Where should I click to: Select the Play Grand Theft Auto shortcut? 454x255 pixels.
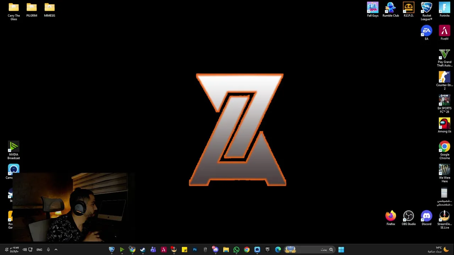pyautogui.click(x=444, y=58)
